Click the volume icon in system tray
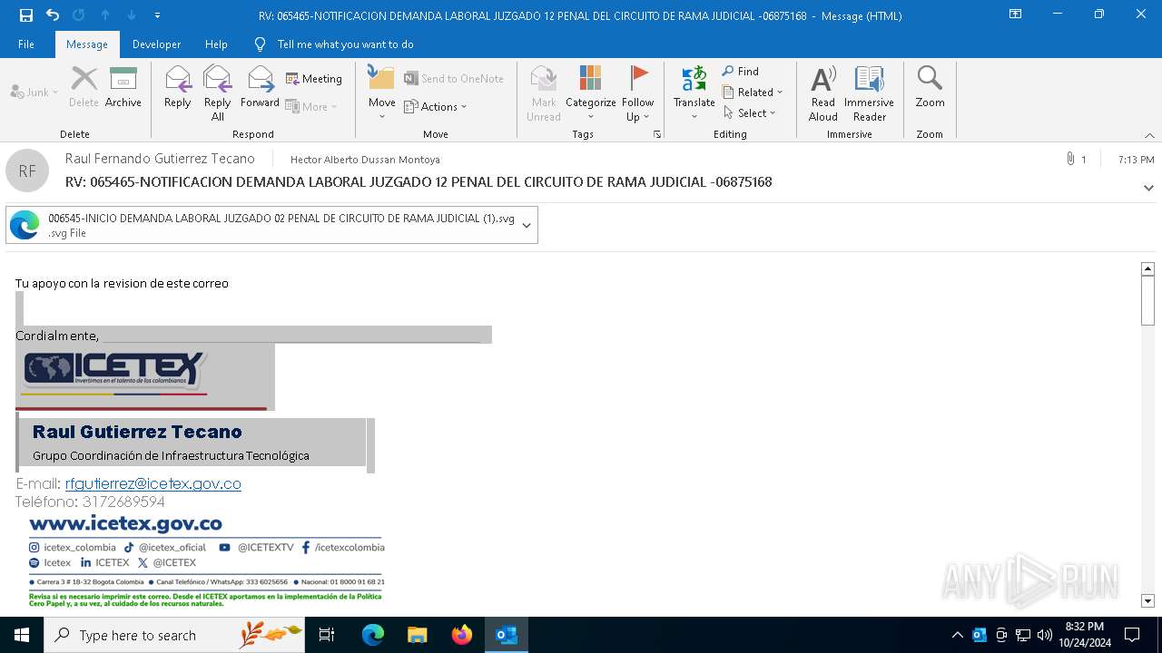 [1045, 635]
